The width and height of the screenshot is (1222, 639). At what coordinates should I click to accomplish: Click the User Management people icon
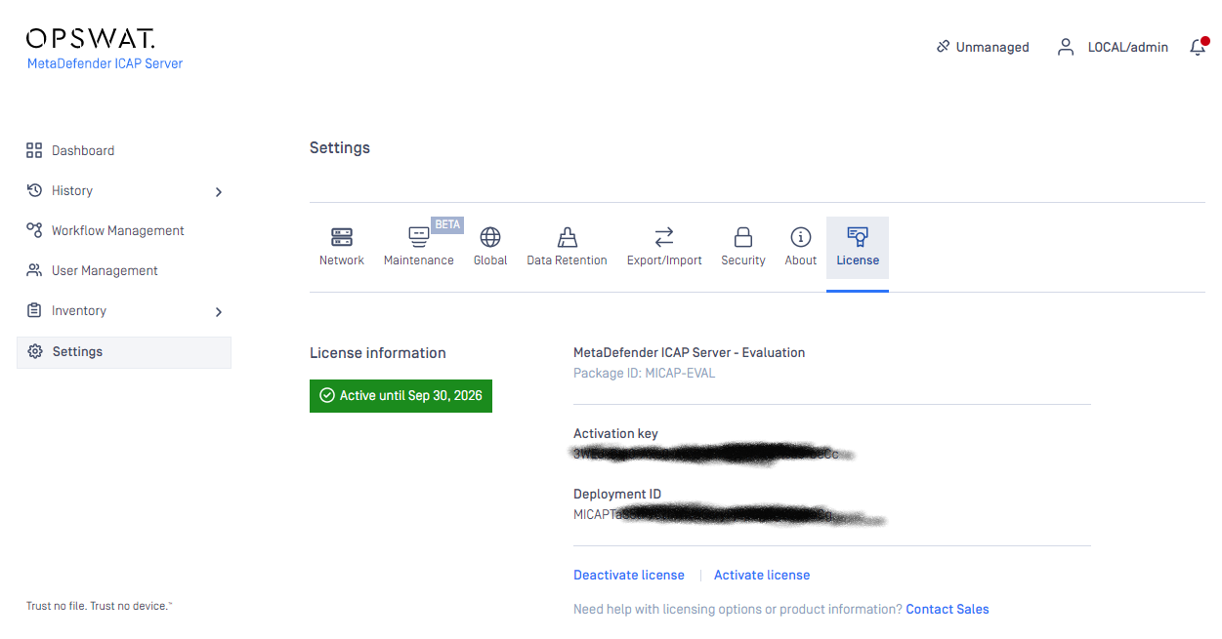(34, 270)
